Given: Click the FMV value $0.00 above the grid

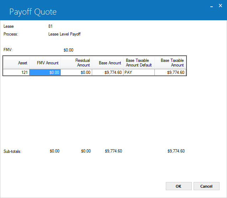Looking at the screenshot, I should point(68,50).
